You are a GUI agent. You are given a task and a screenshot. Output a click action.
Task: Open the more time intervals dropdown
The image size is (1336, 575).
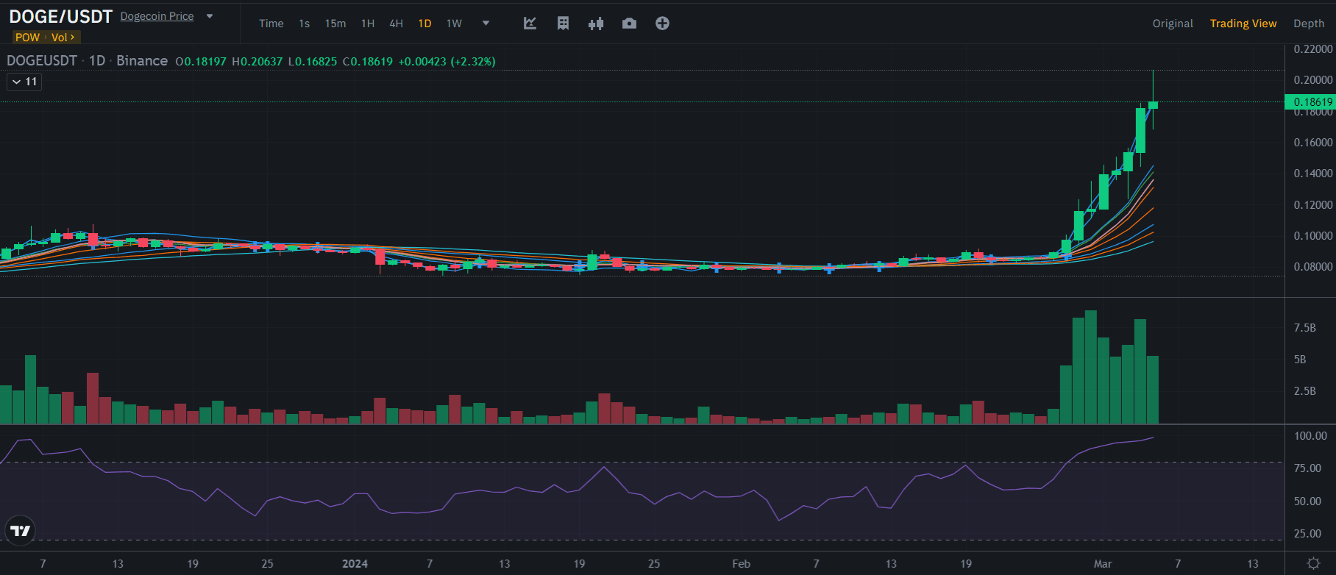486,24
